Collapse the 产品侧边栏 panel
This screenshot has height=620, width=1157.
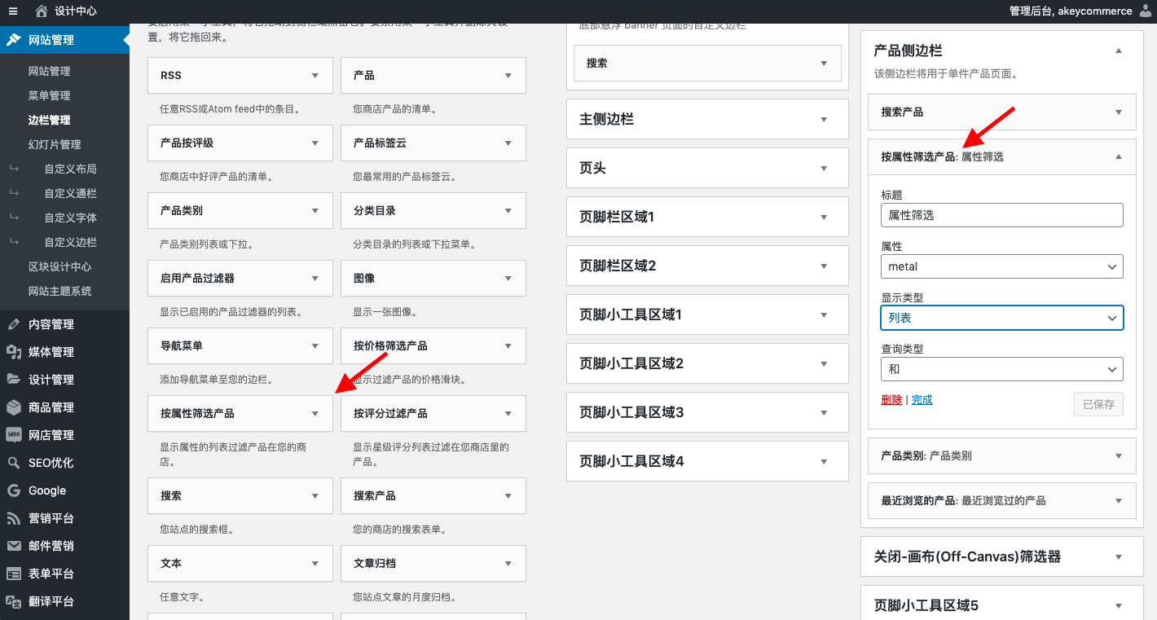pyautogui.click(x=1118, y=51)
